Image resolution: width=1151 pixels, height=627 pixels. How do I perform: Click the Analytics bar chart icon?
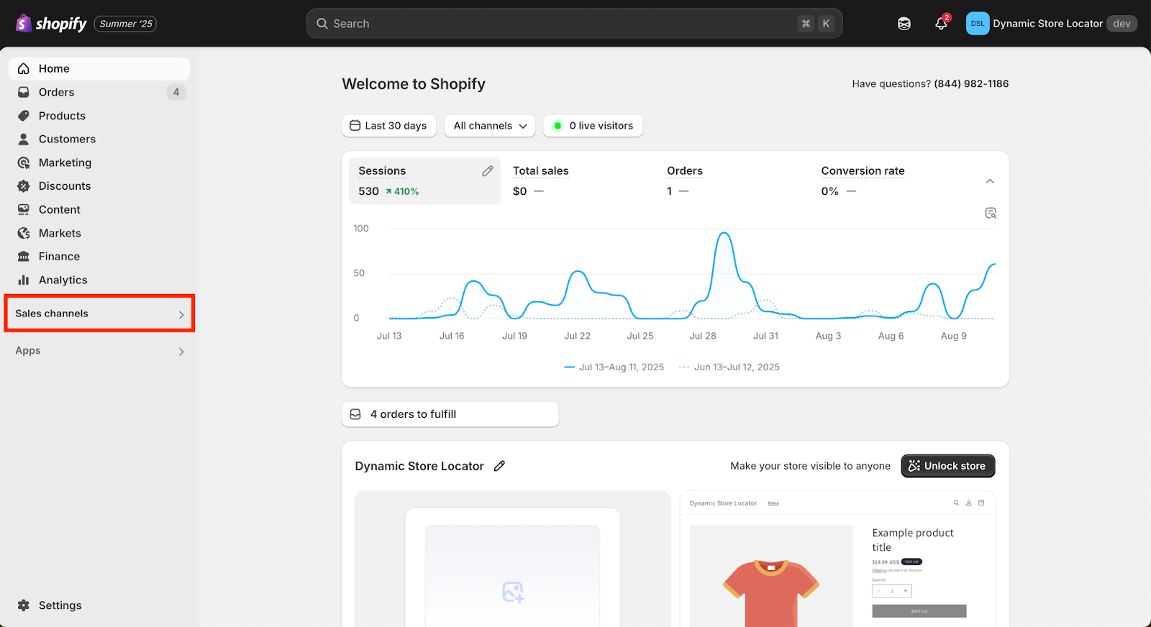pos(24,280)
